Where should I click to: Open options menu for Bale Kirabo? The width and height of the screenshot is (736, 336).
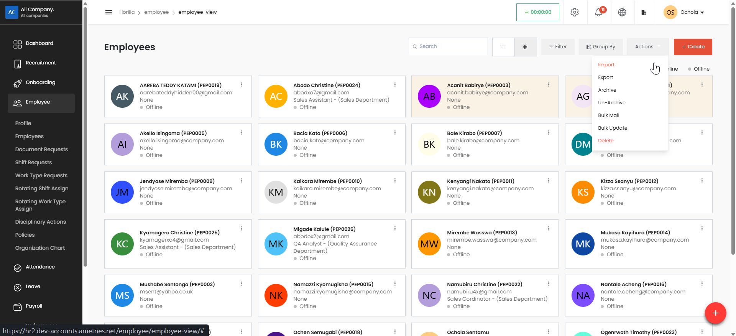click(549, 133)
